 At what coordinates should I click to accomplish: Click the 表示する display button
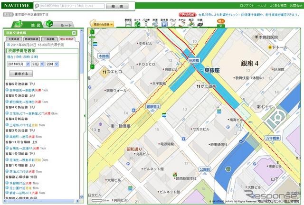(x=21, y=74)
